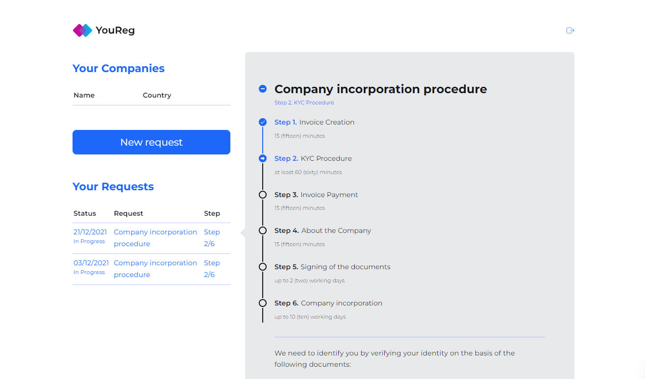
Task: Click the Step 3 circle marker
Action: (x=263, y=195)
